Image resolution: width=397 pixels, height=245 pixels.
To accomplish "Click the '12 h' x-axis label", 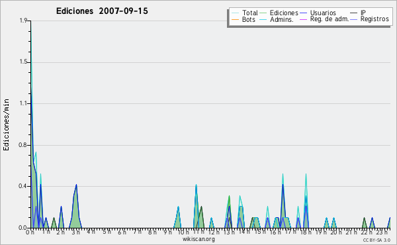I will (214, 232).
